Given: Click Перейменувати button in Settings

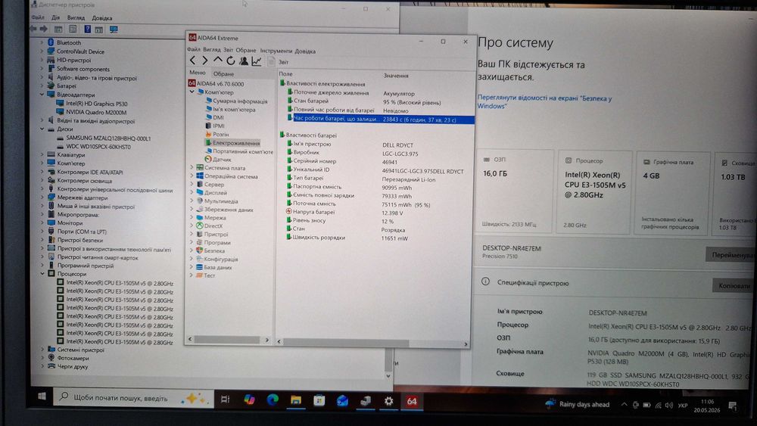Looking at the screenshot, I should click(x=731, y=255).
